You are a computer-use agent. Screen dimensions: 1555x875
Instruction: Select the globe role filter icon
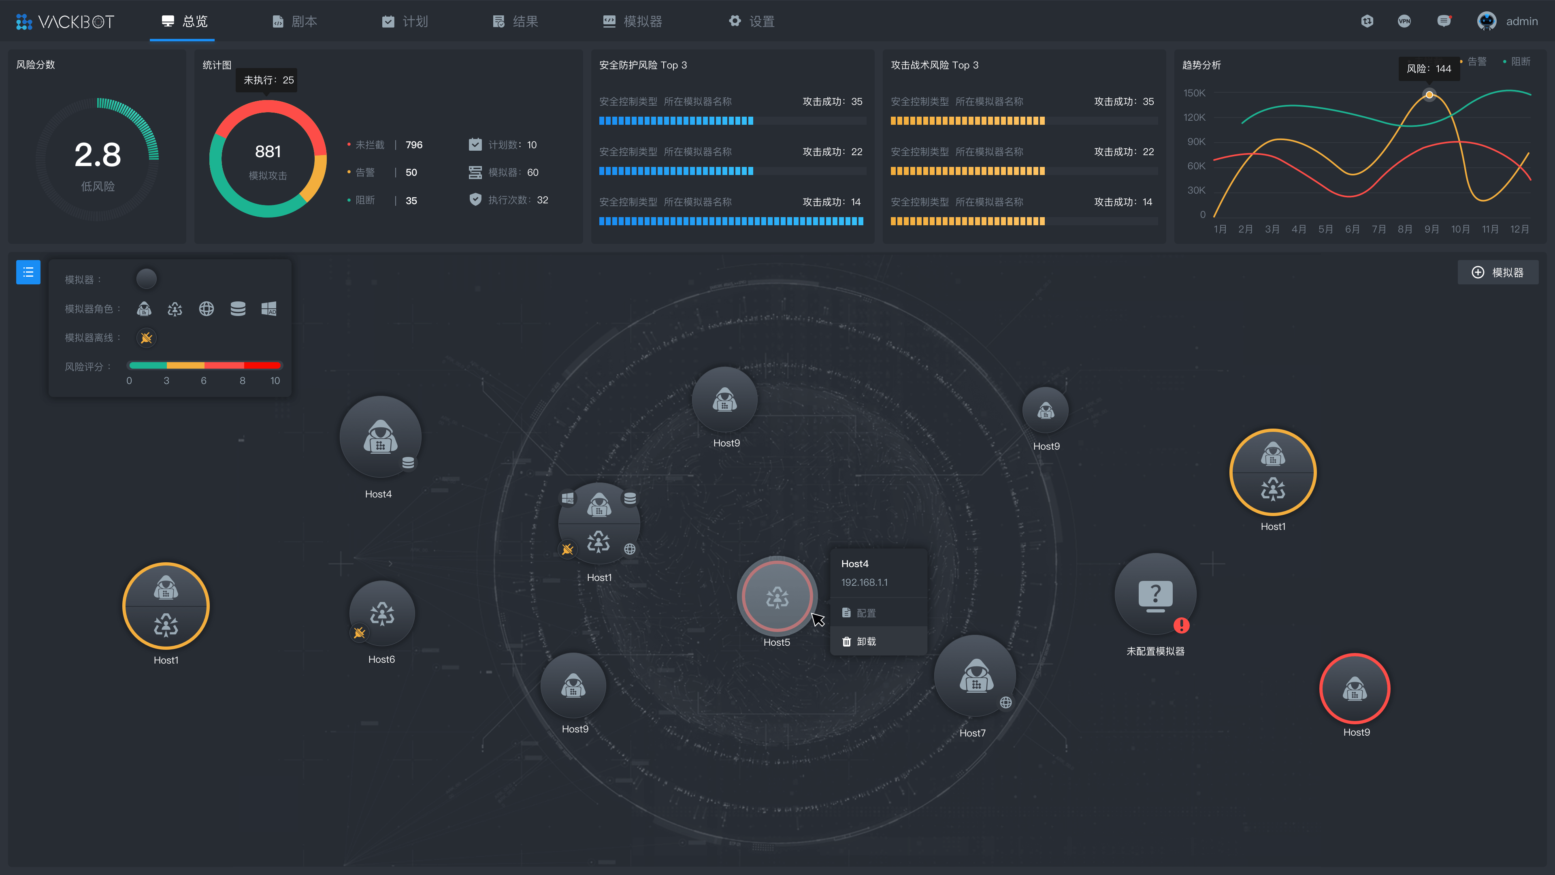click(207, 309)
